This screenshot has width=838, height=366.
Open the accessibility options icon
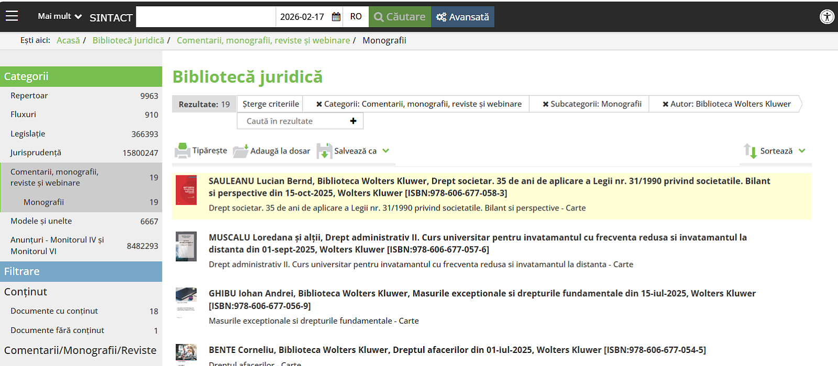[826, 17]
